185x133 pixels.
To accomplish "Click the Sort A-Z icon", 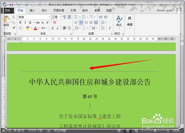I will [x=103, y=28].
